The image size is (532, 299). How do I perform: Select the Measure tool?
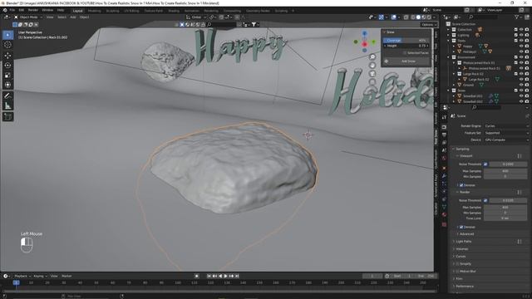click(x=7, y=105)
